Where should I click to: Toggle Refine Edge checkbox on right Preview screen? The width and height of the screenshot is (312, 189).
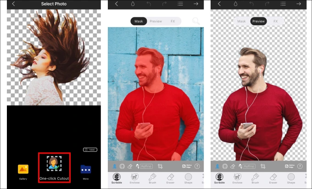[x=290, y=166]
